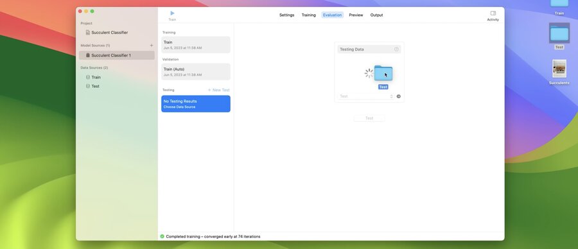Screen dimensions: 578x249
Task: Show the testing data source details icon
Action: tap(398, 96)
